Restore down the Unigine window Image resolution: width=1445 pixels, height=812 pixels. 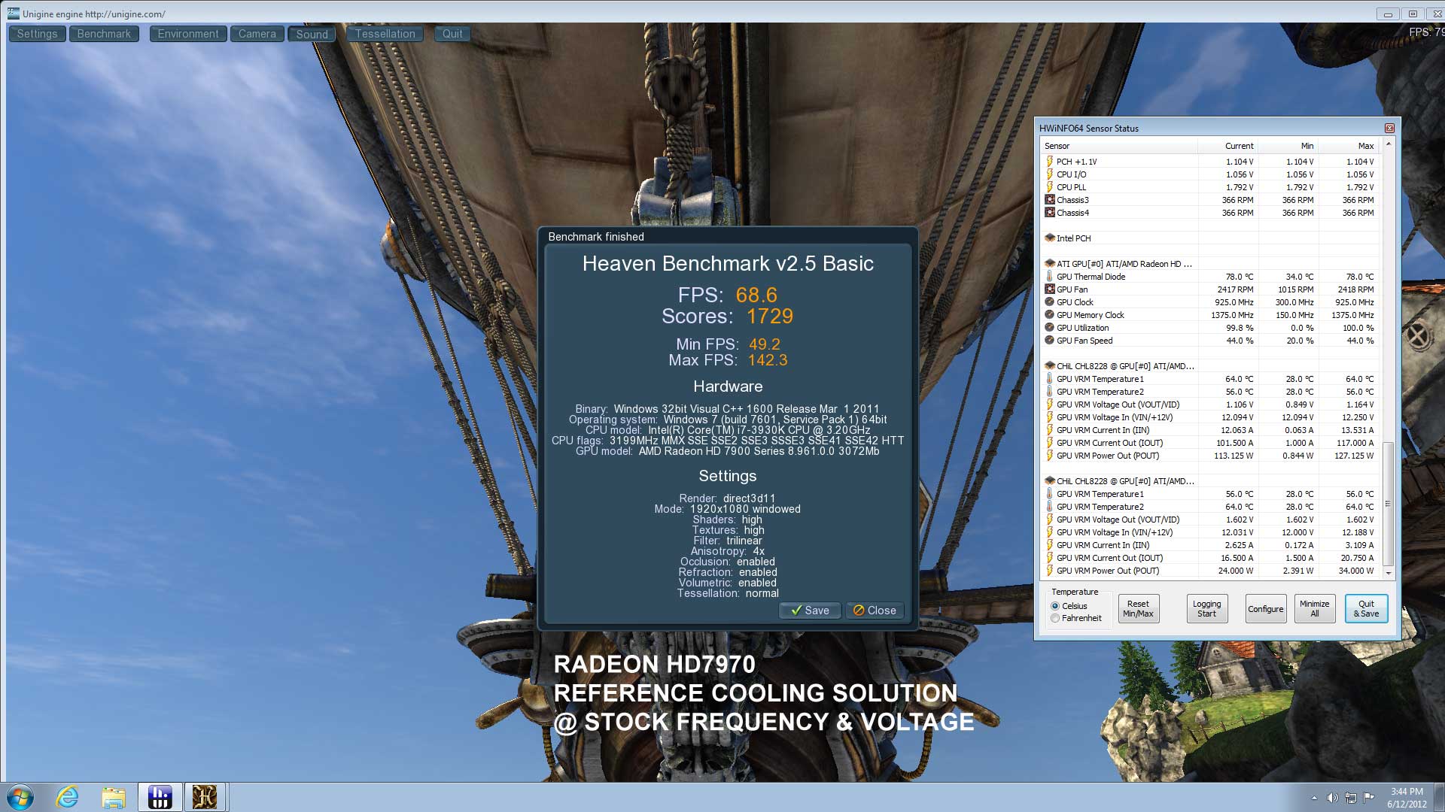[x=1412, y=14]
